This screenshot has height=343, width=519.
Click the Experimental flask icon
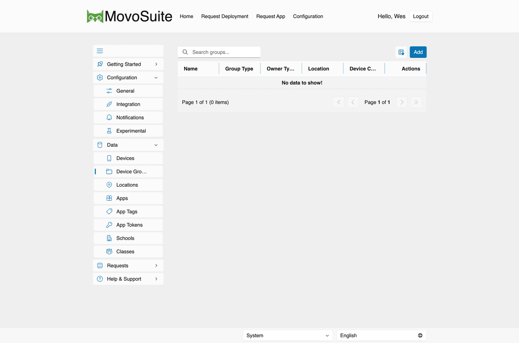[x=109, y=131]
